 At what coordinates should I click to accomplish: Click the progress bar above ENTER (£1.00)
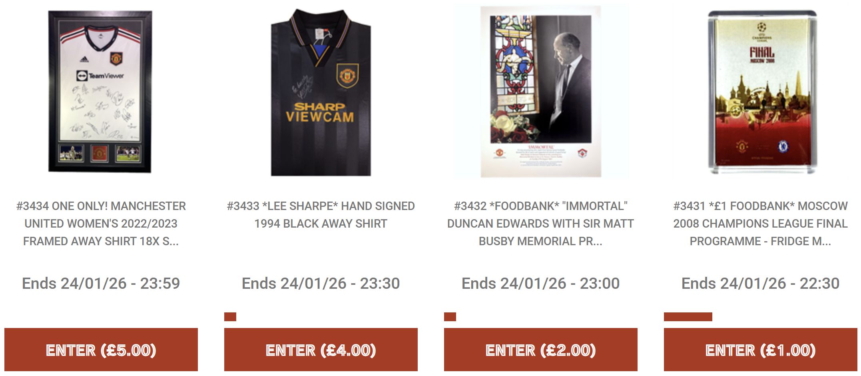click(688, 317)
